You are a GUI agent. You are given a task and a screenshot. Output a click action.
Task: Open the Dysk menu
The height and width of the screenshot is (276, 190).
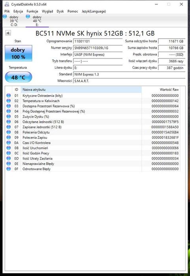click(60, 11)
